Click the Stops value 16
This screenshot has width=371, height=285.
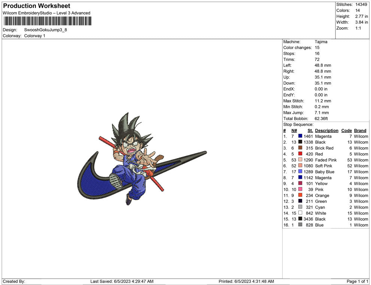coord(317,53)
